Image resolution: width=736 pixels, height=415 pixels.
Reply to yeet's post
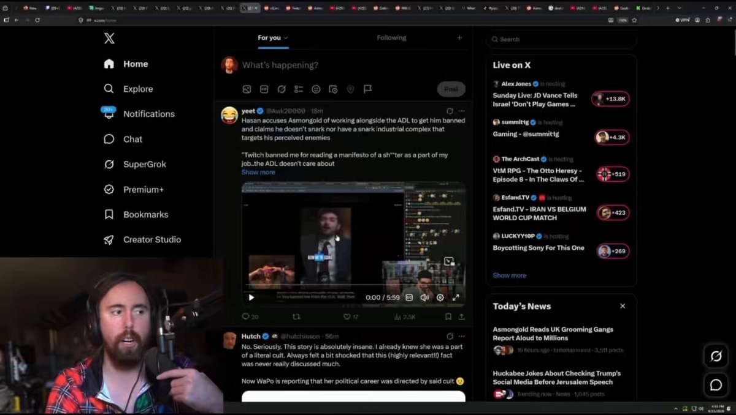click(250, 317)
